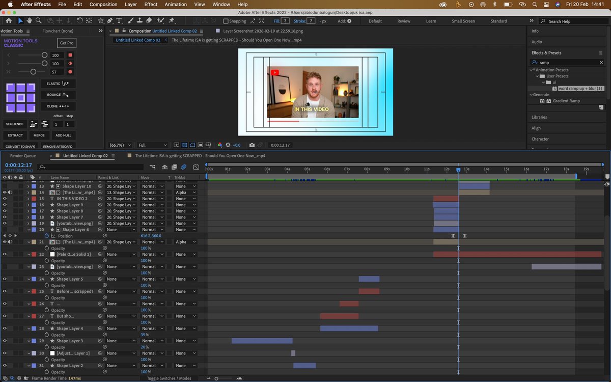
Task: Click CONVERT TO SHAPE button
Action: pos(20,147)
